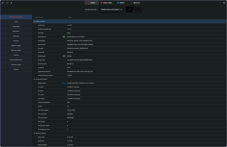
Task: Select the L3 cache row
Action: pos(129,87)
